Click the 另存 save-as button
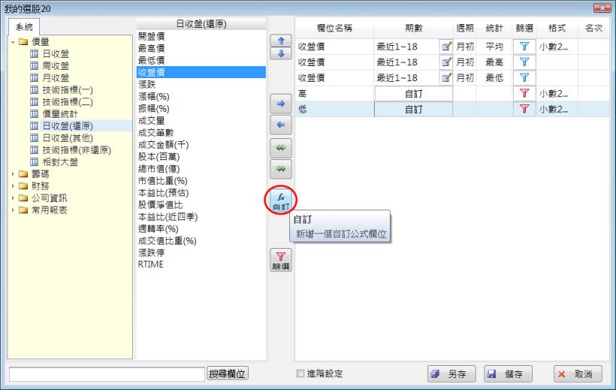The height and width of the screenshot is (390, 616). [451, 374]
